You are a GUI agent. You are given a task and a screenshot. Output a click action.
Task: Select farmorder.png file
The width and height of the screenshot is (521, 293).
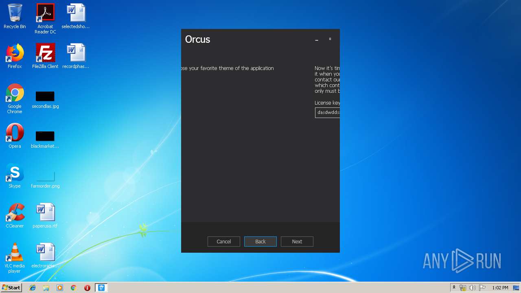[45, 179]
